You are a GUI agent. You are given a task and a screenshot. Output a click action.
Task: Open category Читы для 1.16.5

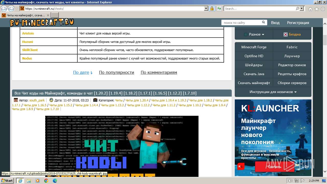point(35,105)
